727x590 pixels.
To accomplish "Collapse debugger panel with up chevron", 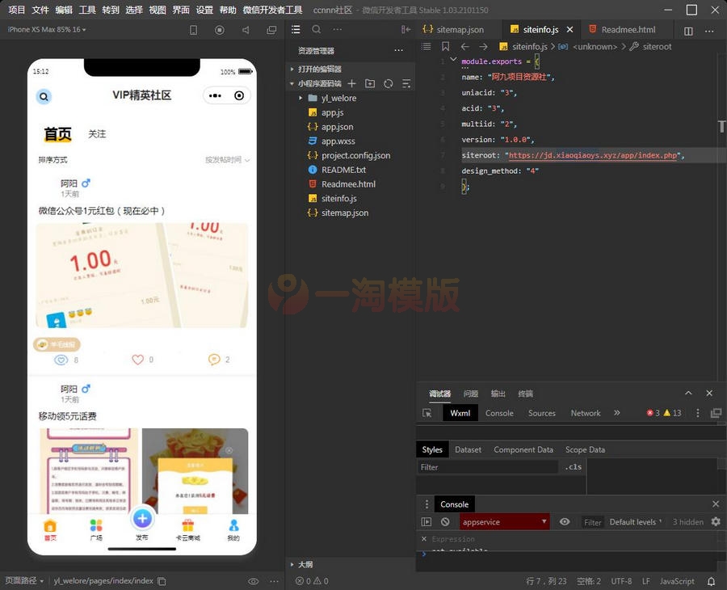I will (x=688, y=394).
